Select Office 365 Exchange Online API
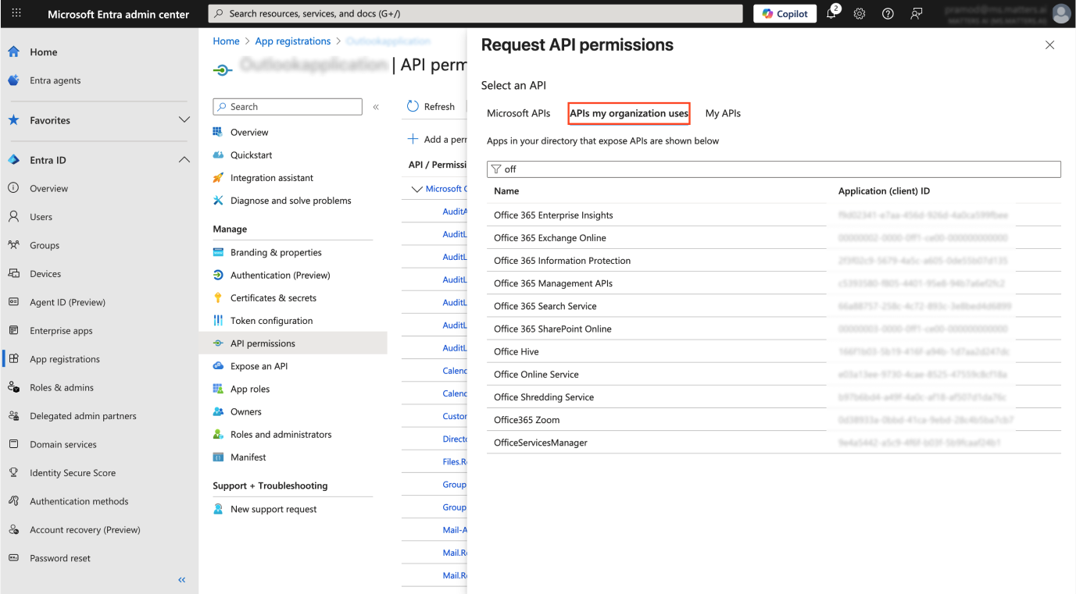1076x594 pixels. [x=774, y=238]
